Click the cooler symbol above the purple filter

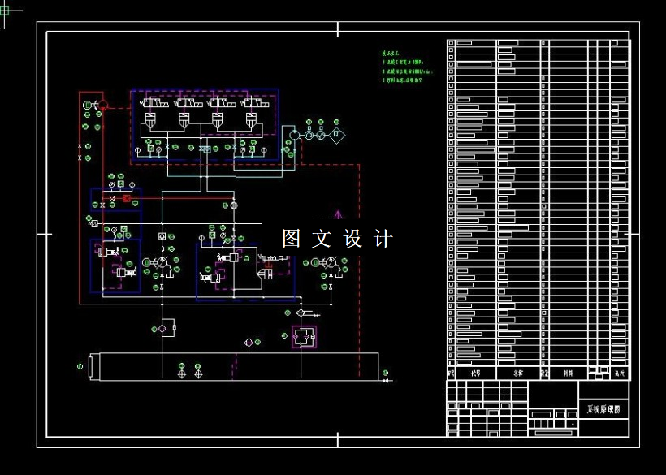point(301,313)
